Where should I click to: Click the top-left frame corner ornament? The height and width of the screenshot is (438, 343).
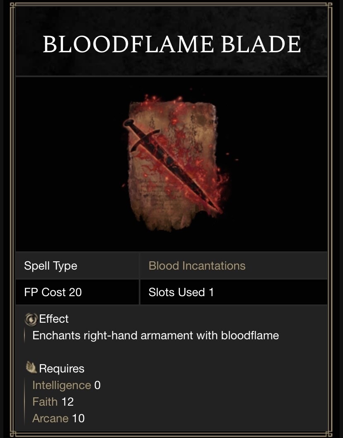point(12,6)
